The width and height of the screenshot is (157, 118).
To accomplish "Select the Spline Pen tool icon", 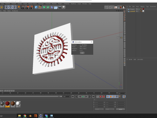I will [40, 7].
